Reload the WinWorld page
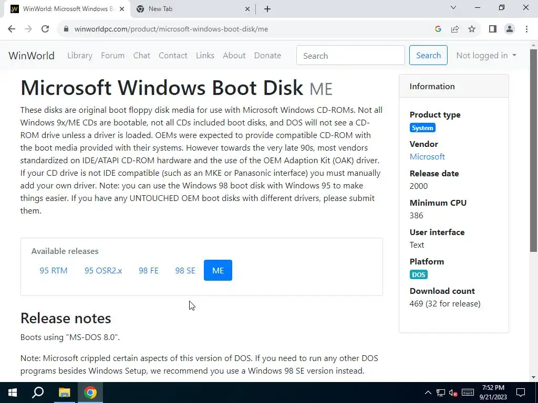The image size is (538, 403). point(45,29)
